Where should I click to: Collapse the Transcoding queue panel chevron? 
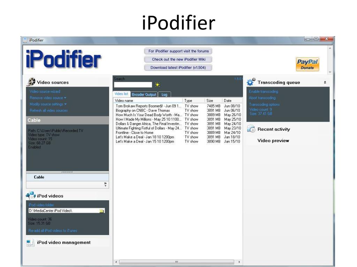(x=325, y=82)
